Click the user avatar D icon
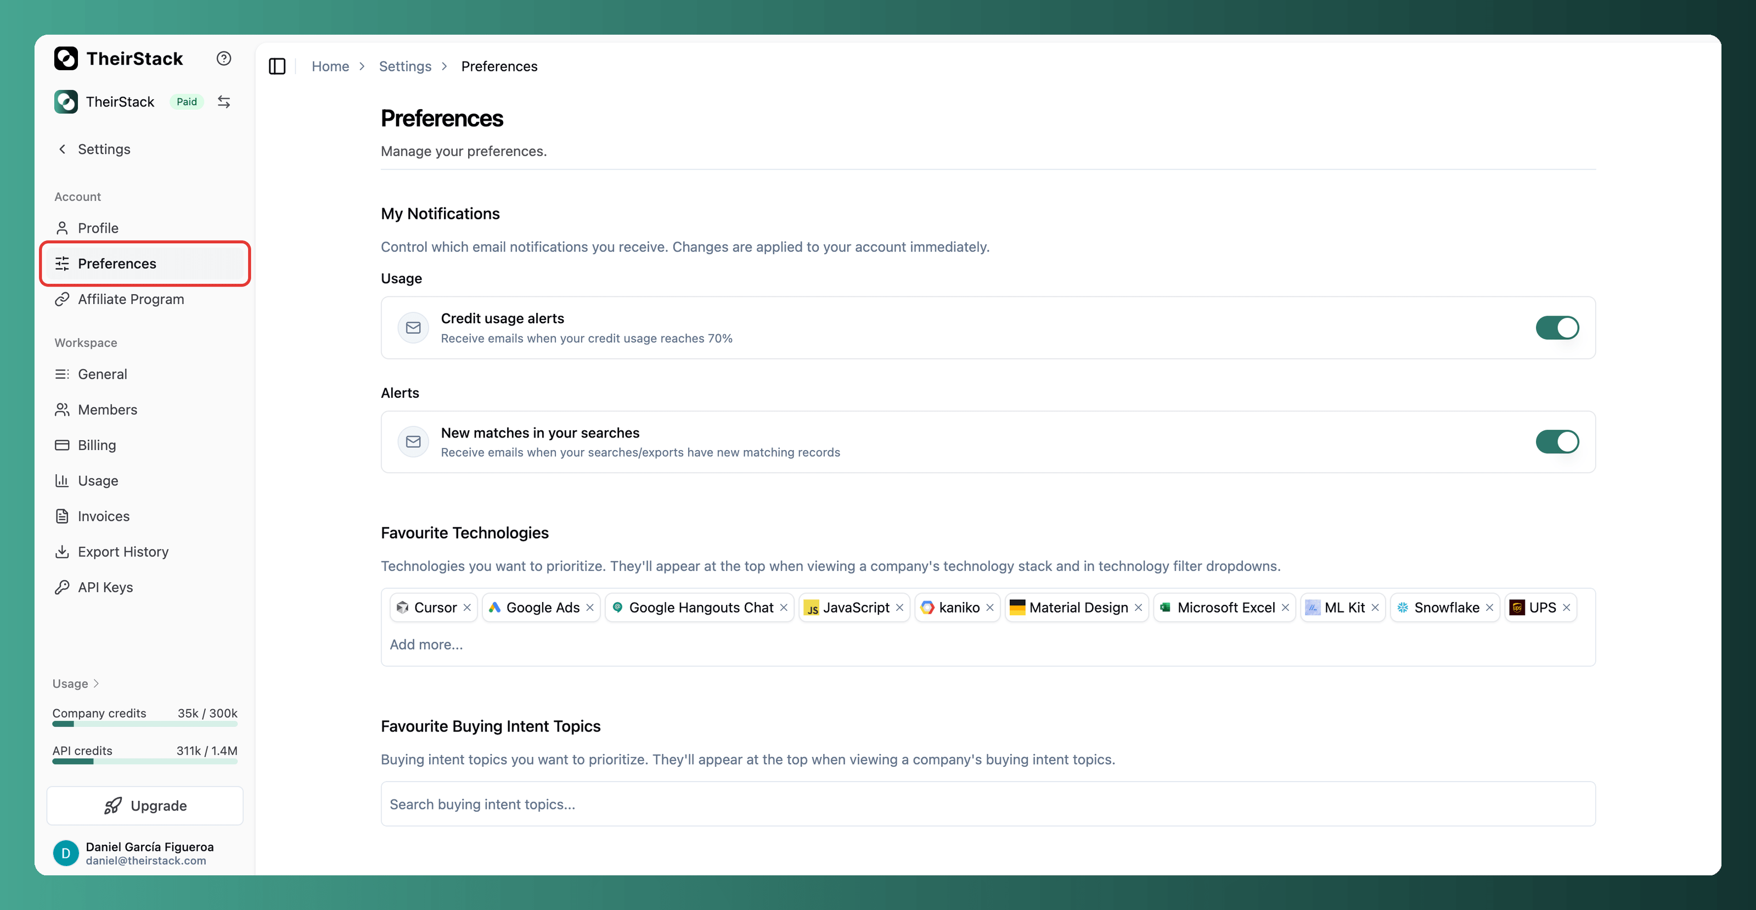 click(66, 853)
